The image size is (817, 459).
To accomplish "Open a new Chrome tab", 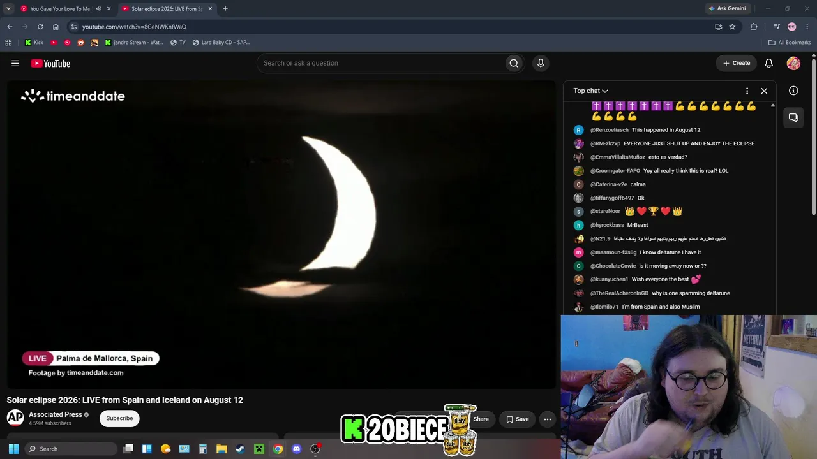I will click(x=225, y=9).
